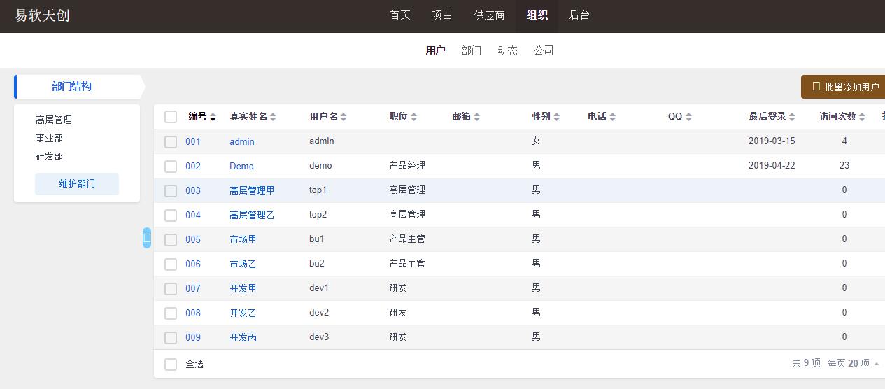Screen dimensions: 885x389
Task: Open the 每页 20 项 page-size dropdown
Action: (x=854, y=363)
